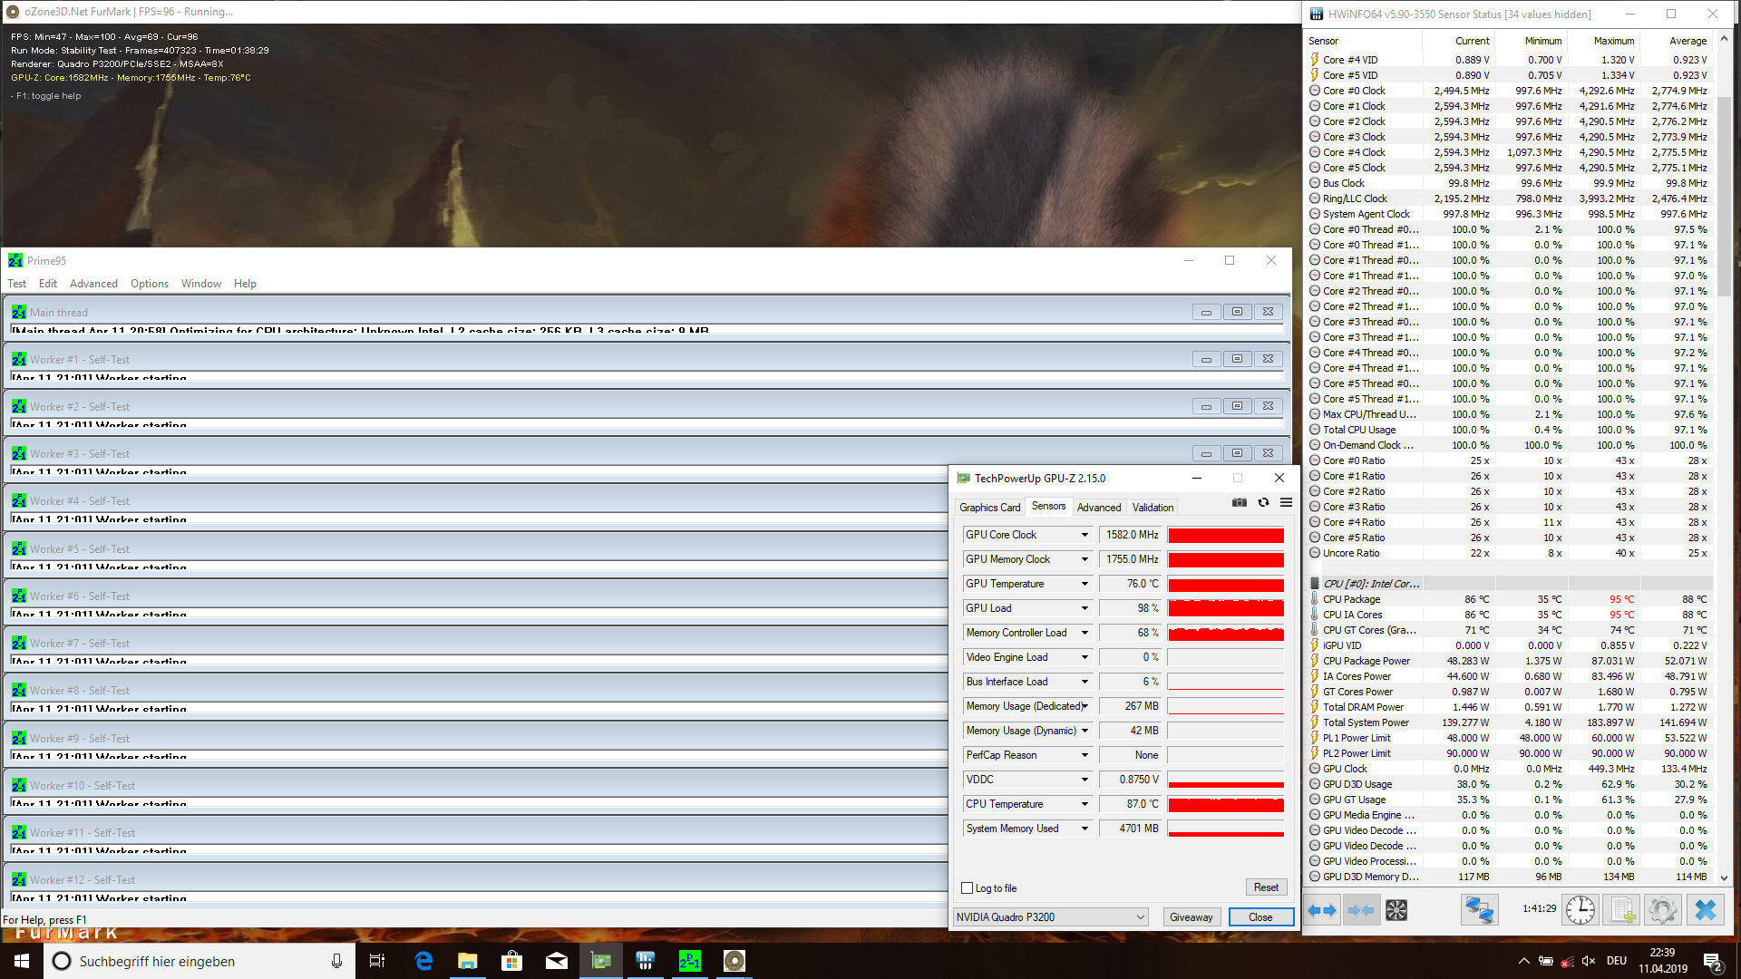1741x979 pixels.
Task: Enable the Log to file checkbox
Action: pos(967,888)
